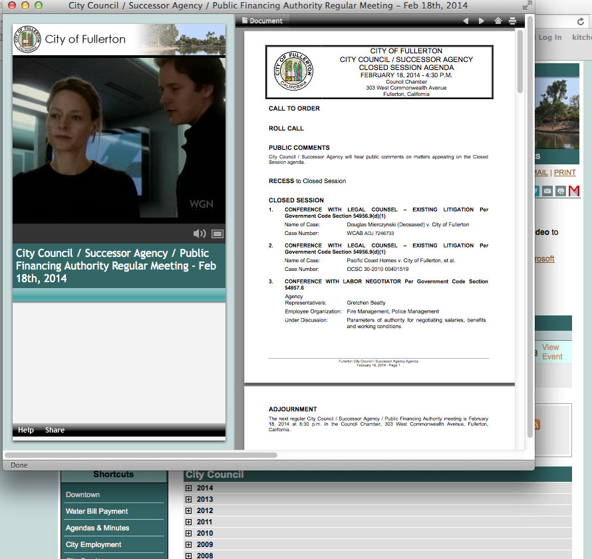
Task: Print the agenda document using printer icon
Action: click(512, 21)
